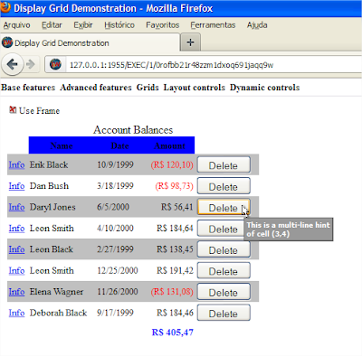This screenshot has width=362, height=356.
Task: Delete the Leon Smith 4/10/2000 row
Action: point(224,229)
